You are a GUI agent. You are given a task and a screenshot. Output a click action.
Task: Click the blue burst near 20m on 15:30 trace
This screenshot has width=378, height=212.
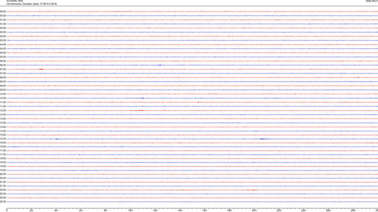pyautogui.click(x=263, y=139)
